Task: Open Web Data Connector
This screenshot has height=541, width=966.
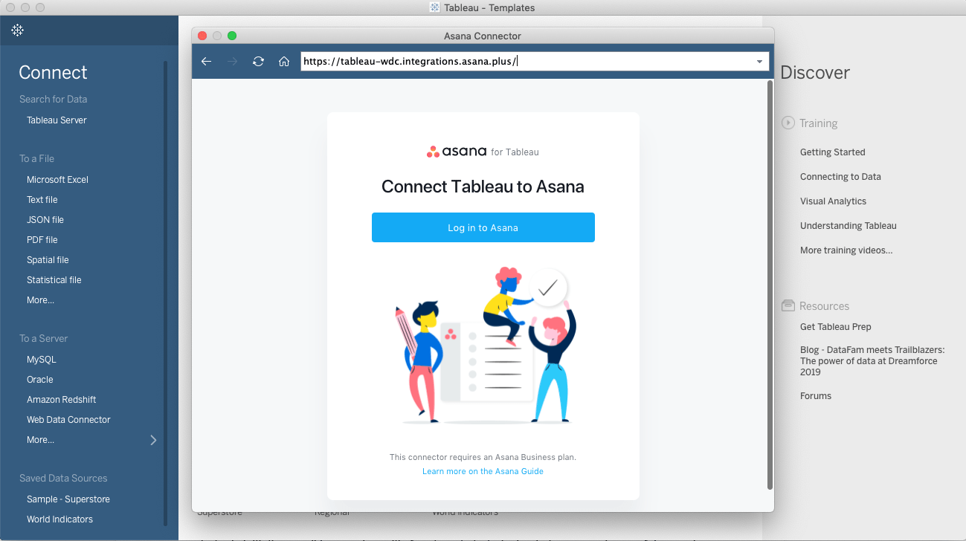Action: click(68, 420)
